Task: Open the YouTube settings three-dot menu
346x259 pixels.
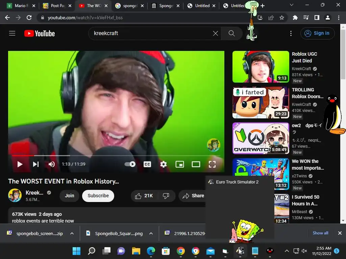Action: coord(291,33)
